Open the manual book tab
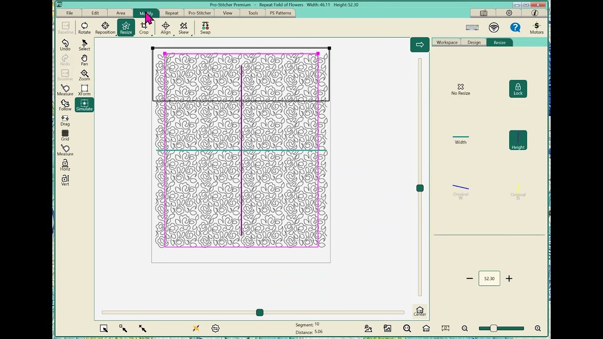Viewport: 603px width, 339px height. pyautogui.click(x=483, y=13)
